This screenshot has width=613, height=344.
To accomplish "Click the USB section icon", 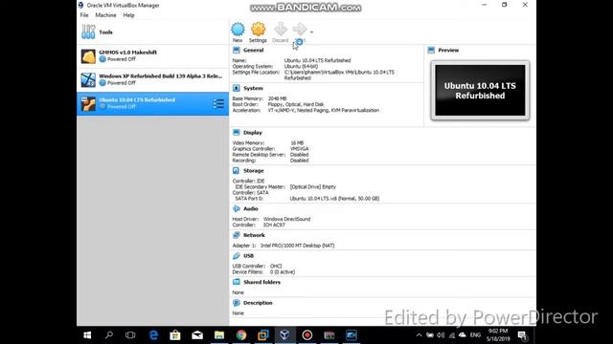I will [237, 256].
